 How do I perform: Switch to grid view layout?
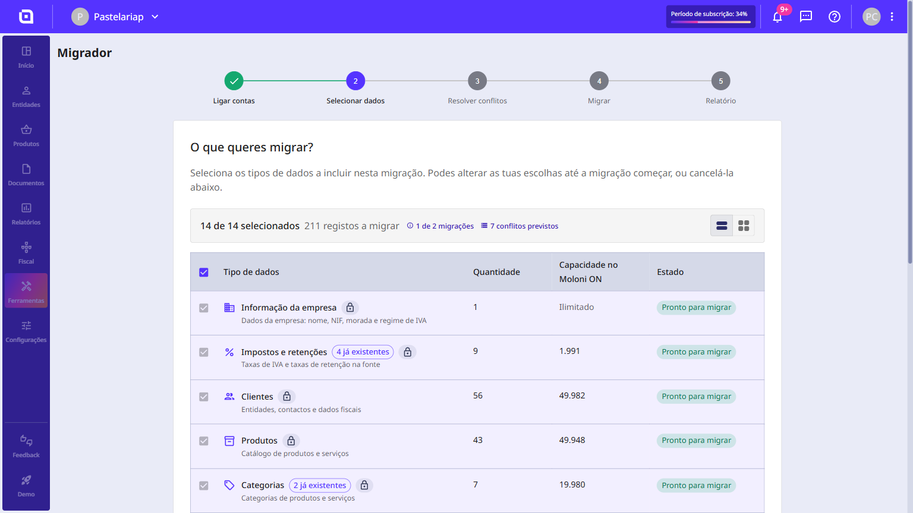[x=744, y=226]
